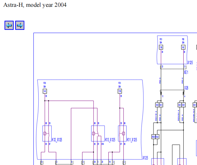Click the RDWH 4 wire label
197x165 pixels.
(x=179, y=115)
